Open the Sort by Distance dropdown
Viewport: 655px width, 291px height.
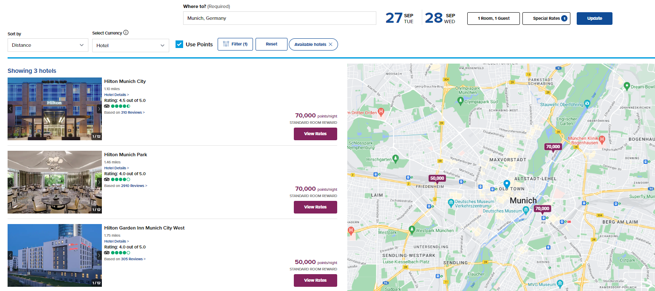point(48,45)
